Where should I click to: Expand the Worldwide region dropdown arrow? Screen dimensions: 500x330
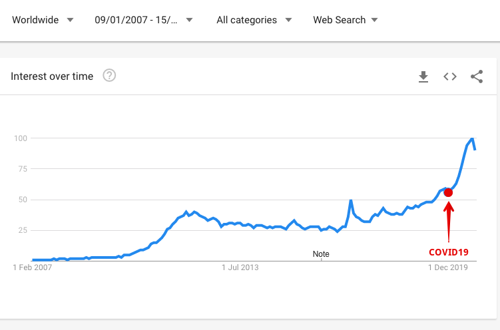pyautogui.click(x=70, y=20)
